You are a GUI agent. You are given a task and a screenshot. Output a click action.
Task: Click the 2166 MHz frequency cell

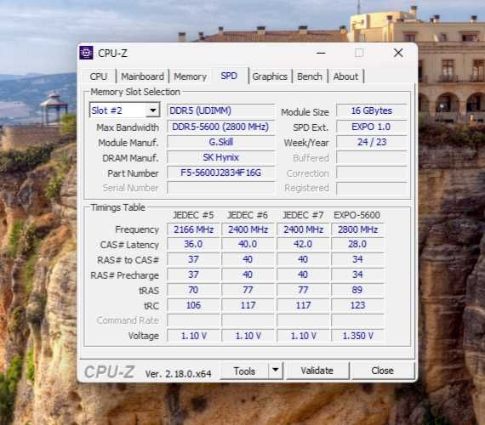click(x=193, y=229)
